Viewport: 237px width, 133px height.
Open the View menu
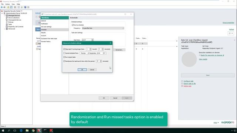(x=13, y=4)
